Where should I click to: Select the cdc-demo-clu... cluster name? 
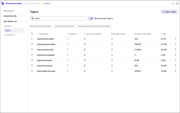coord(11,21)
